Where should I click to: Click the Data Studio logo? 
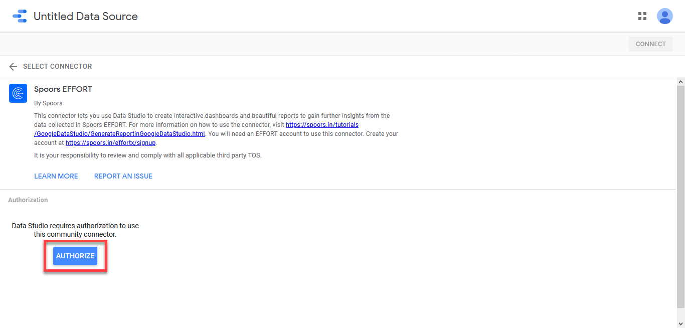[x=20, y=16]
